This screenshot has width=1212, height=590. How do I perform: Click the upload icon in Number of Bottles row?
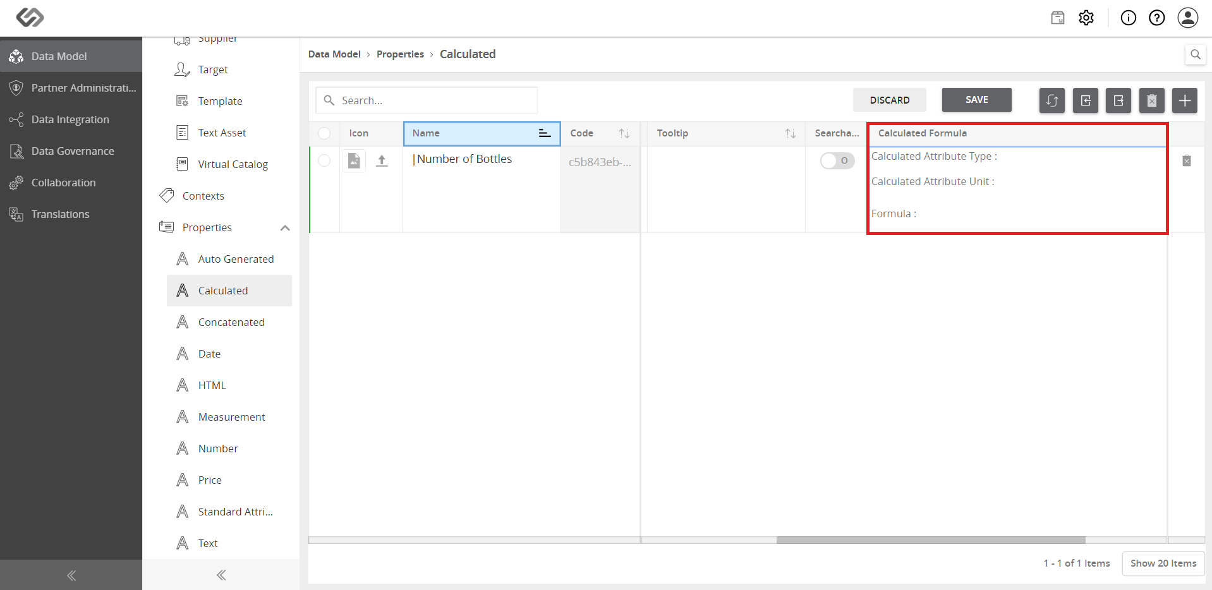[382, 161]
